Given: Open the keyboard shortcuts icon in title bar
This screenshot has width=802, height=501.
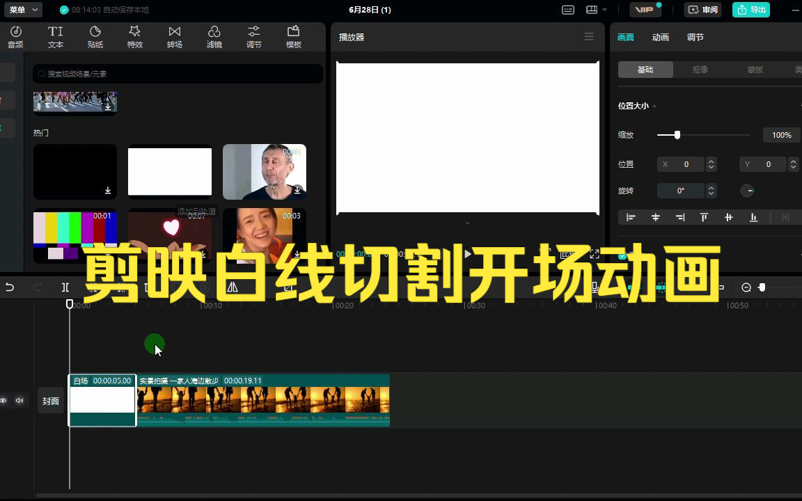Looking at the screenshot, I should point(568,10).
